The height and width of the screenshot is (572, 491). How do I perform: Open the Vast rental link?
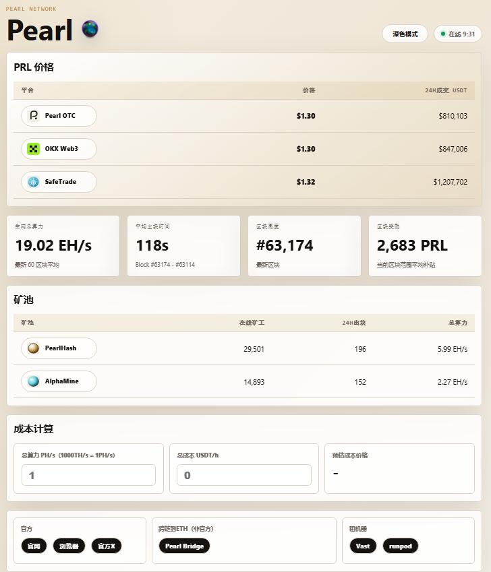(x=363, y=546)
